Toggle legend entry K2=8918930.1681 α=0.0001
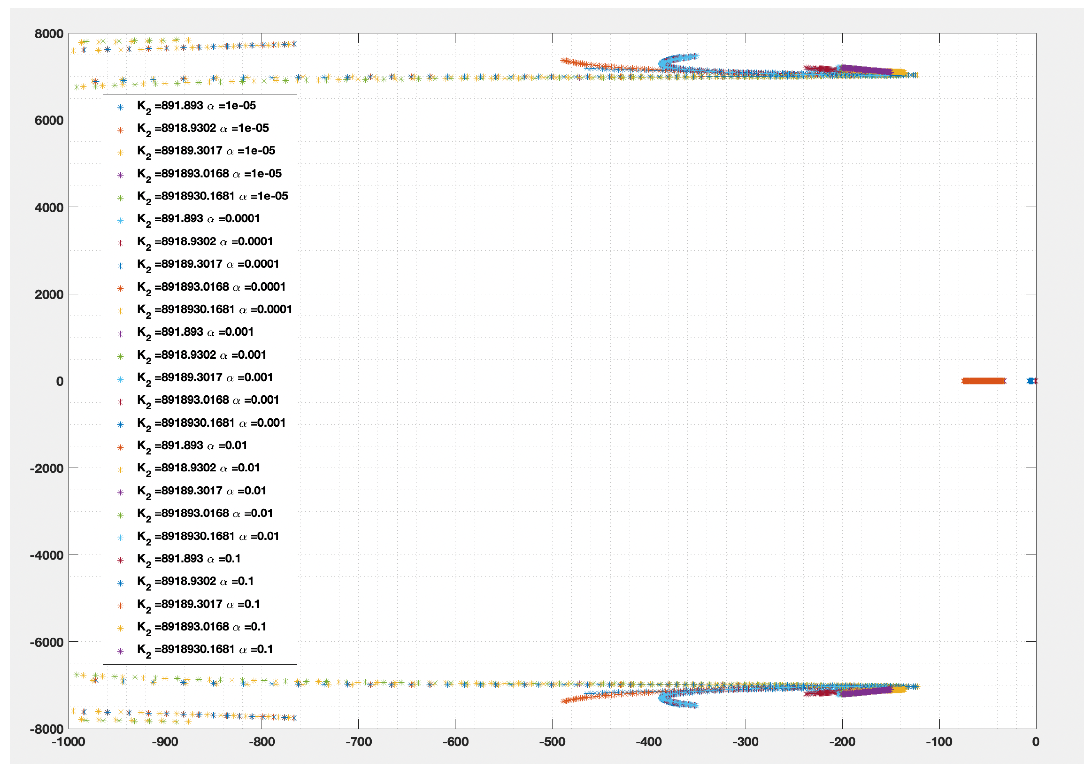This screenshot has height=774, width=1092. click(x=214, y=310)
